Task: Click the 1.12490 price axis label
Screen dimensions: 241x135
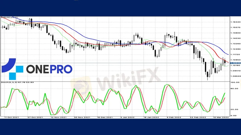Action: click(235, 49)
